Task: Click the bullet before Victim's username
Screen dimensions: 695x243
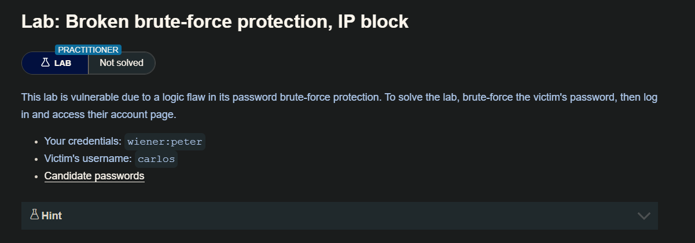Action: [x=36, y=159]
